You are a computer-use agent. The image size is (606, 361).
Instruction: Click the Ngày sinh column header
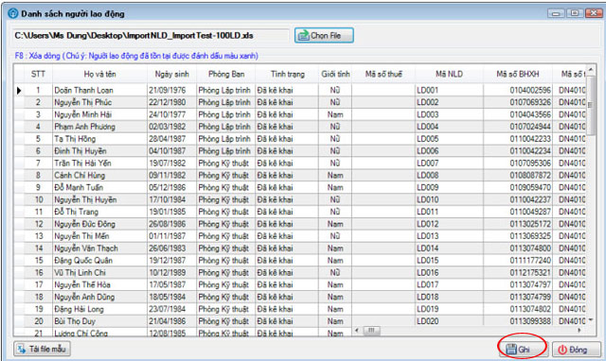coord(171,74)
